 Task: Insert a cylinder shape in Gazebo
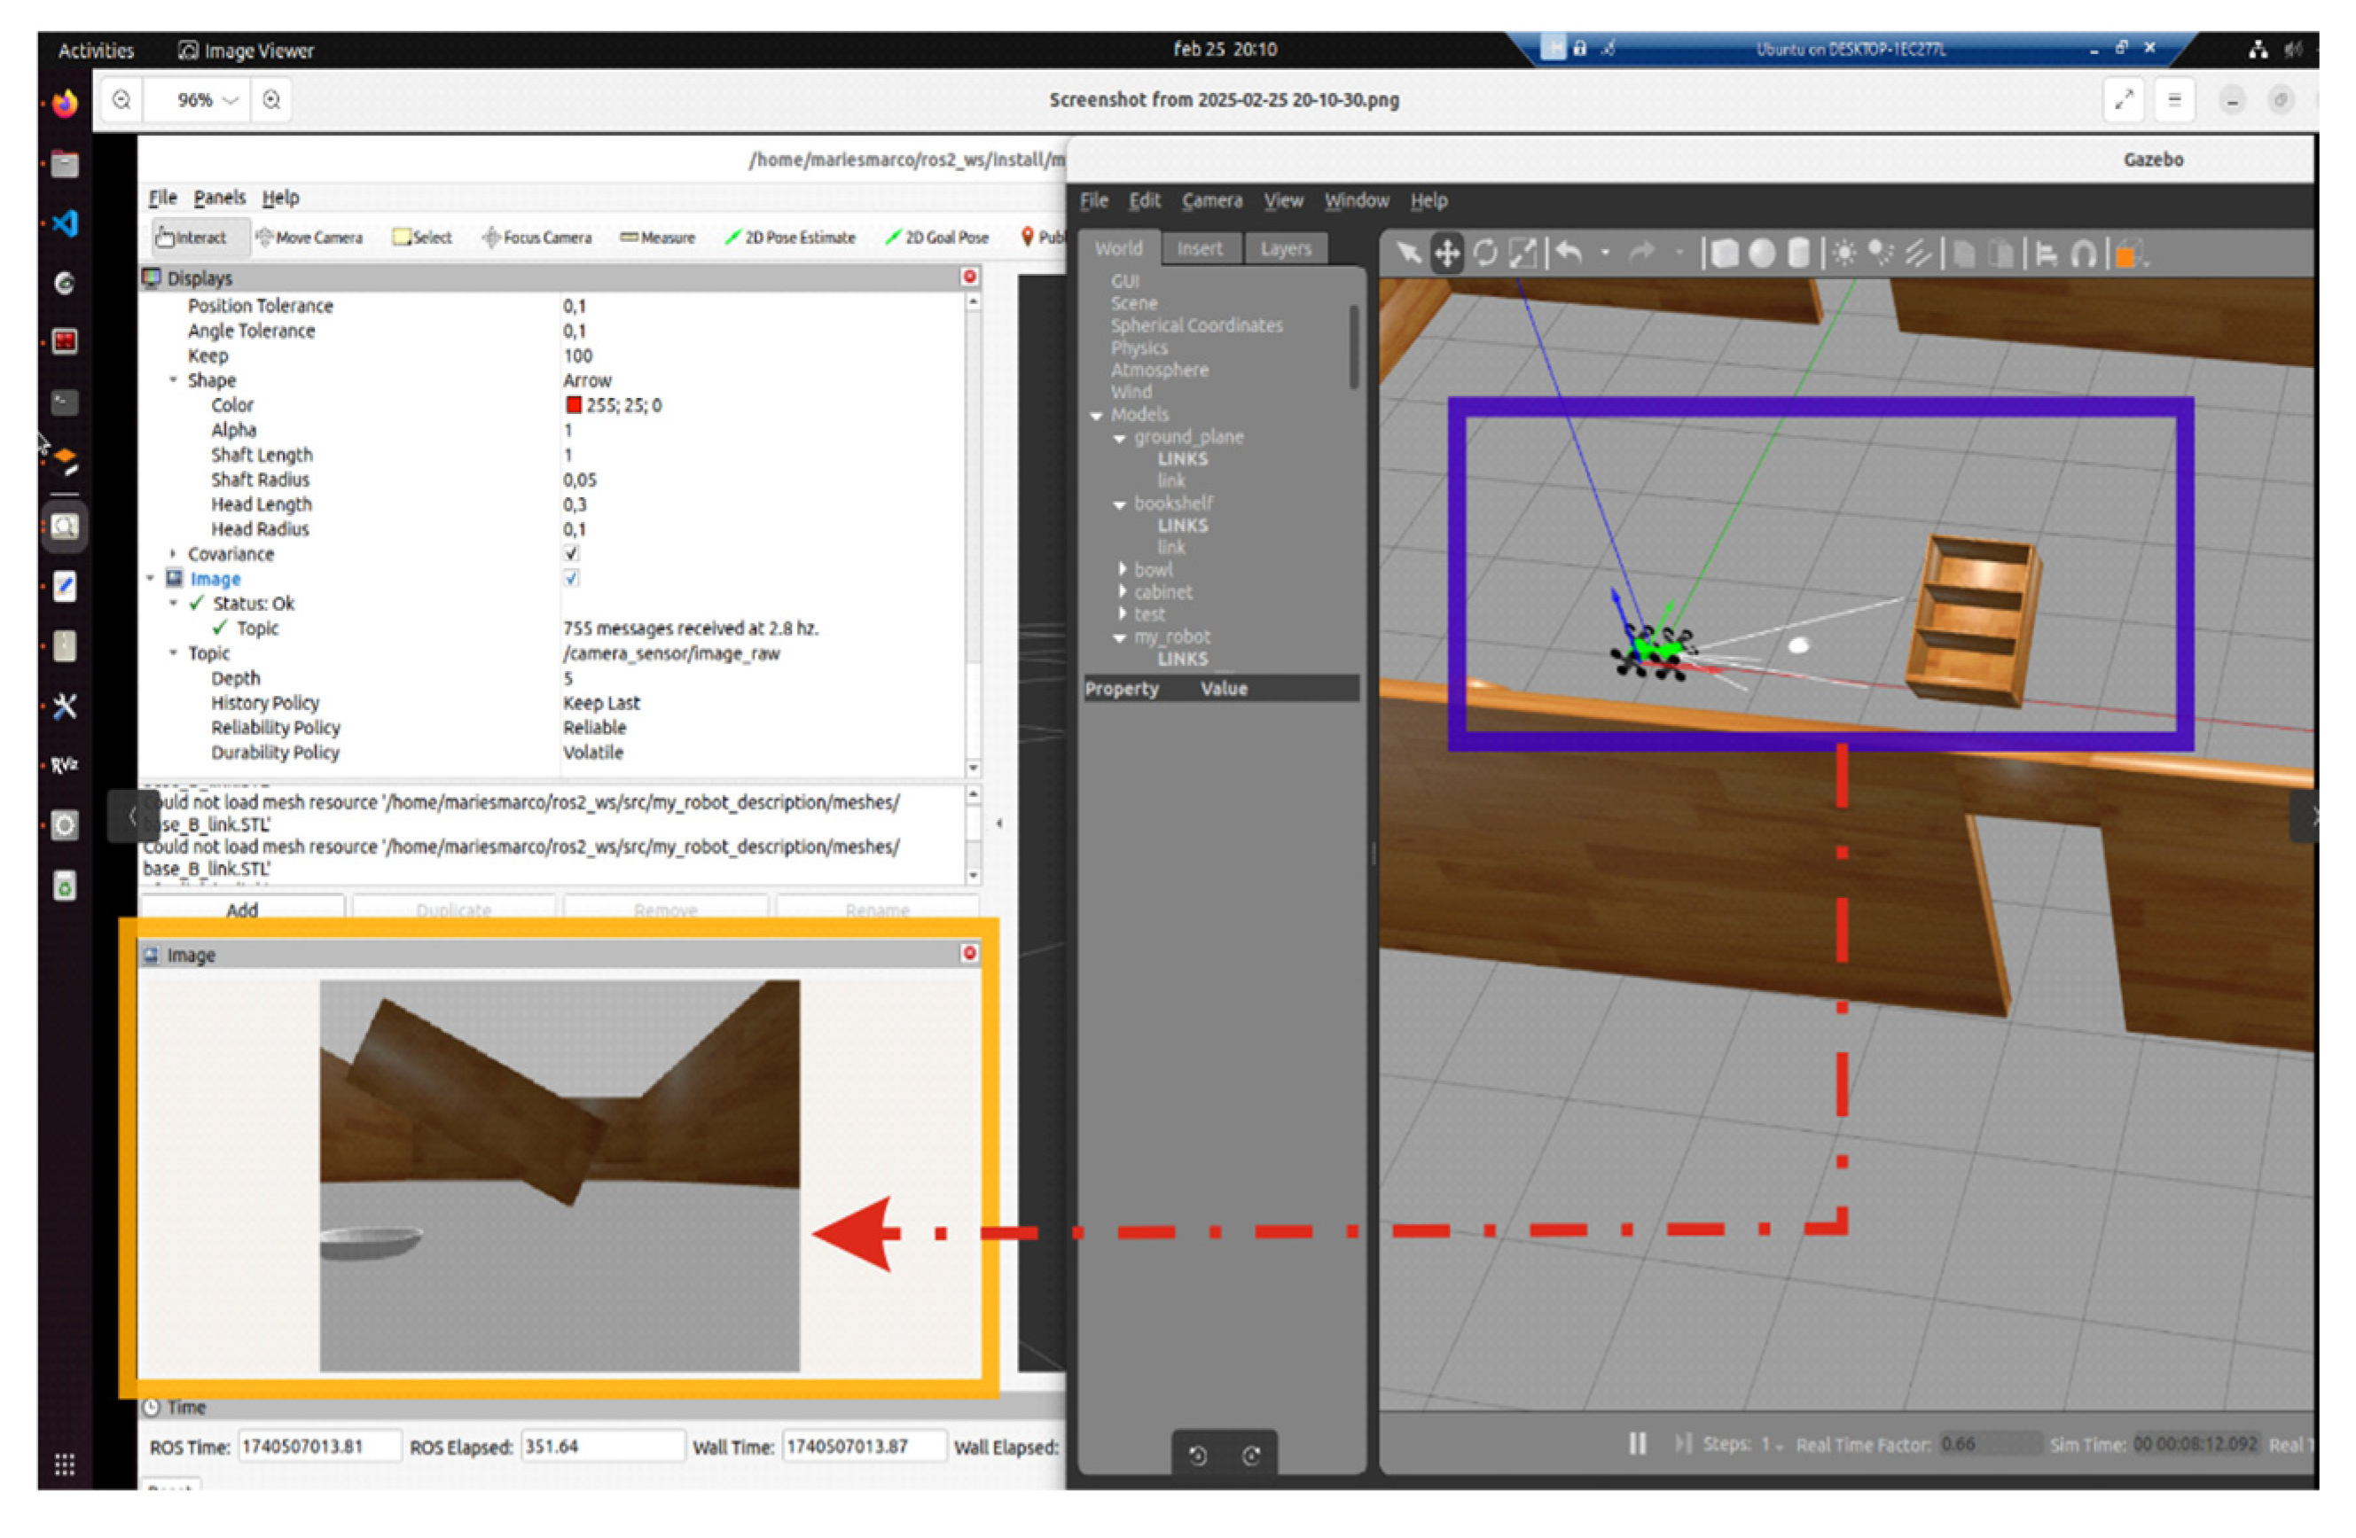point(1798,254)
